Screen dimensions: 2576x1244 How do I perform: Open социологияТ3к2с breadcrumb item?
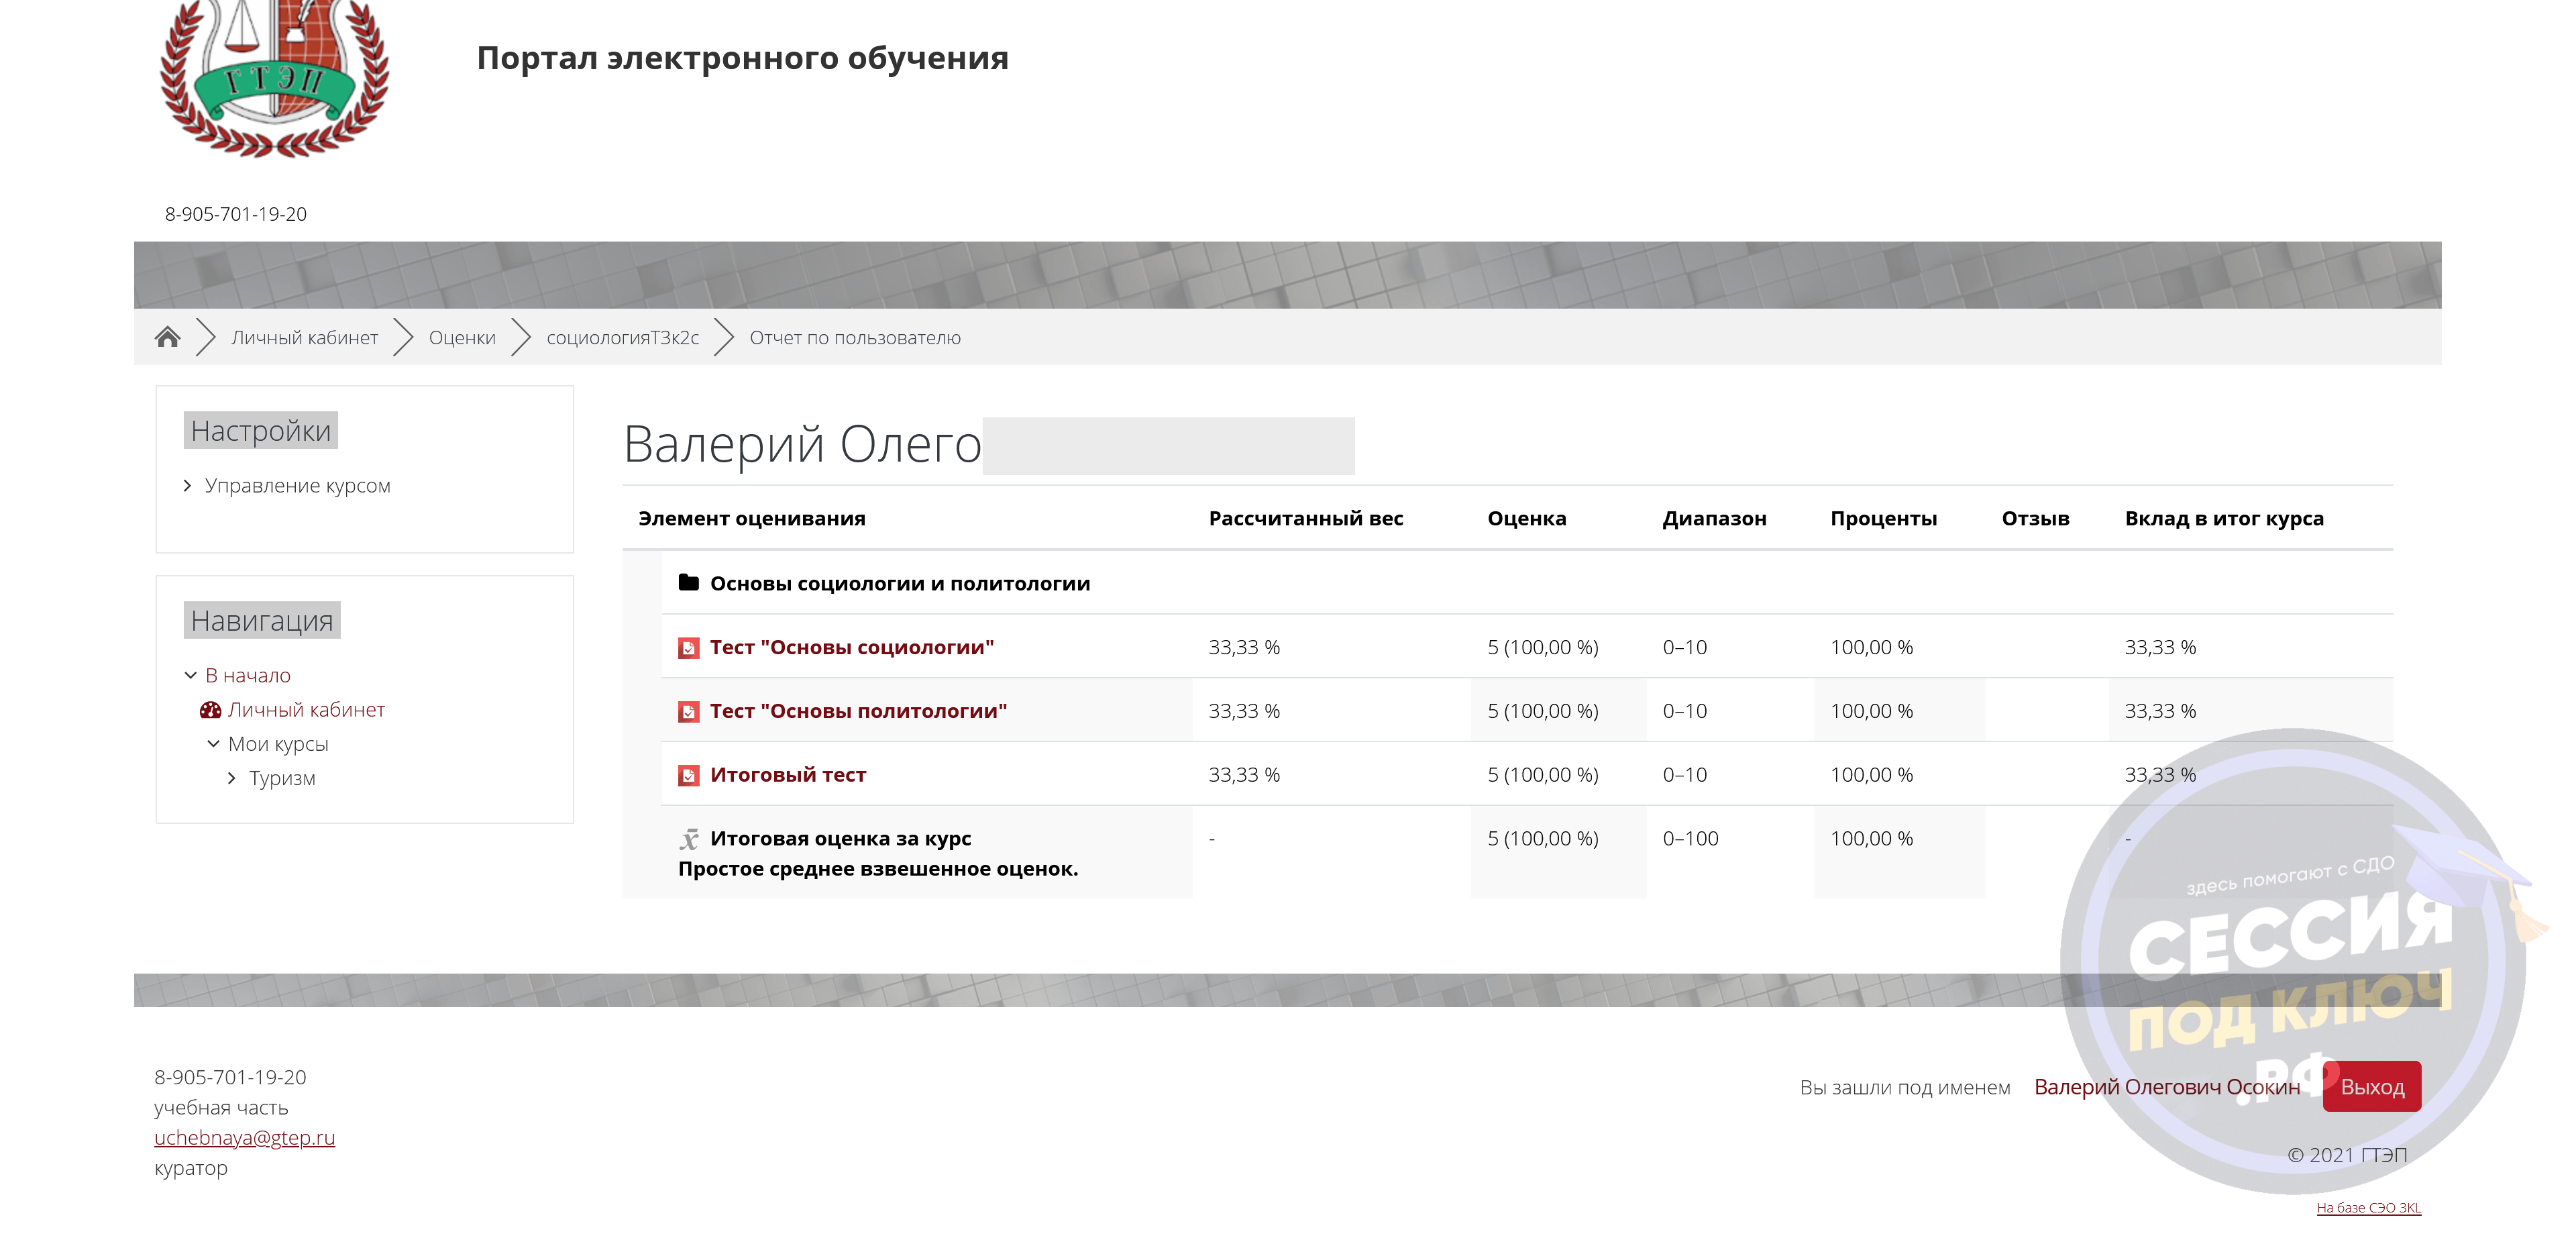coord(622,338)
